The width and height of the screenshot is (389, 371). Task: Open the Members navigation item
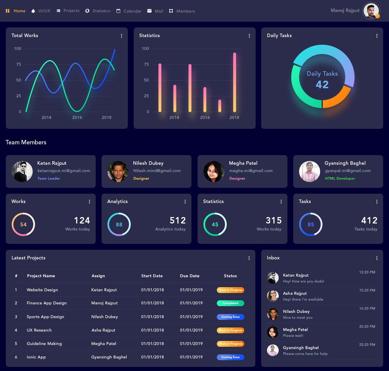[x=182, y=11]
